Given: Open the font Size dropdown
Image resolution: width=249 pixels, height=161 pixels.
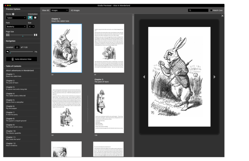Looking at the screenshot, I should pyautogui.click(x=31, y=27).
